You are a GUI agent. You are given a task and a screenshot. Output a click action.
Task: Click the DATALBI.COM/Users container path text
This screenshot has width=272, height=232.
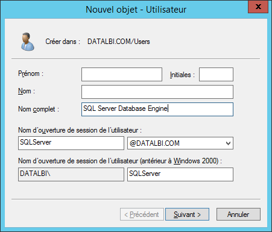(x=119, y=42)
